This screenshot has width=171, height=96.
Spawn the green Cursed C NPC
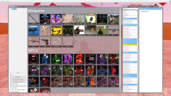56,59
